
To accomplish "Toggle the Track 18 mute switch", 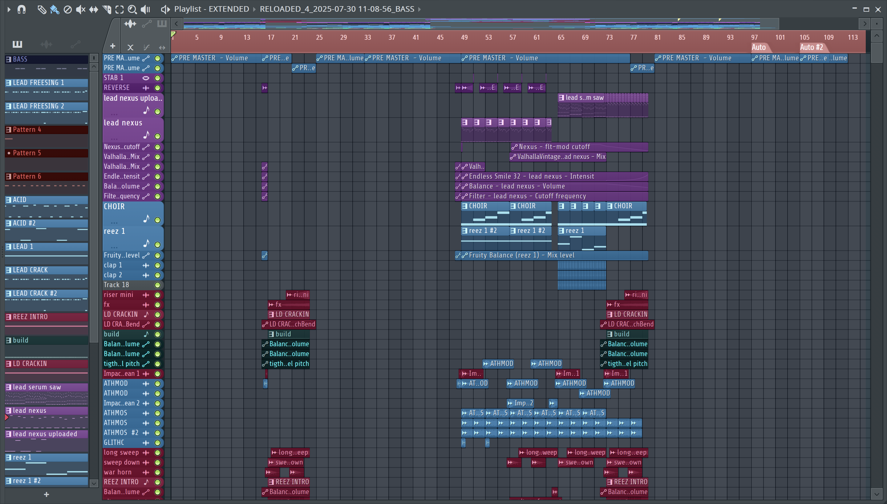I will pyautogui.click(x=157, y=285).
